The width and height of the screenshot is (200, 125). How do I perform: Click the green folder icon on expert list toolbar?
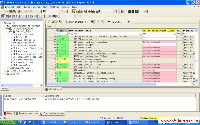pyautogui.click(x=53, y=22)
